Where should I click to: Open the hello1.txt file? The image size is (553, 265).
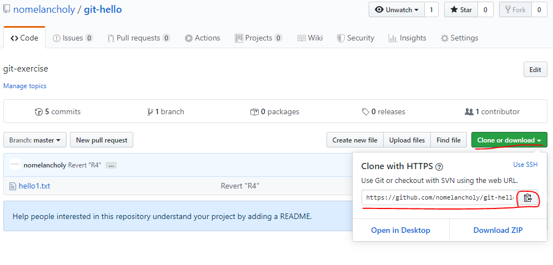tap(34, 186)
